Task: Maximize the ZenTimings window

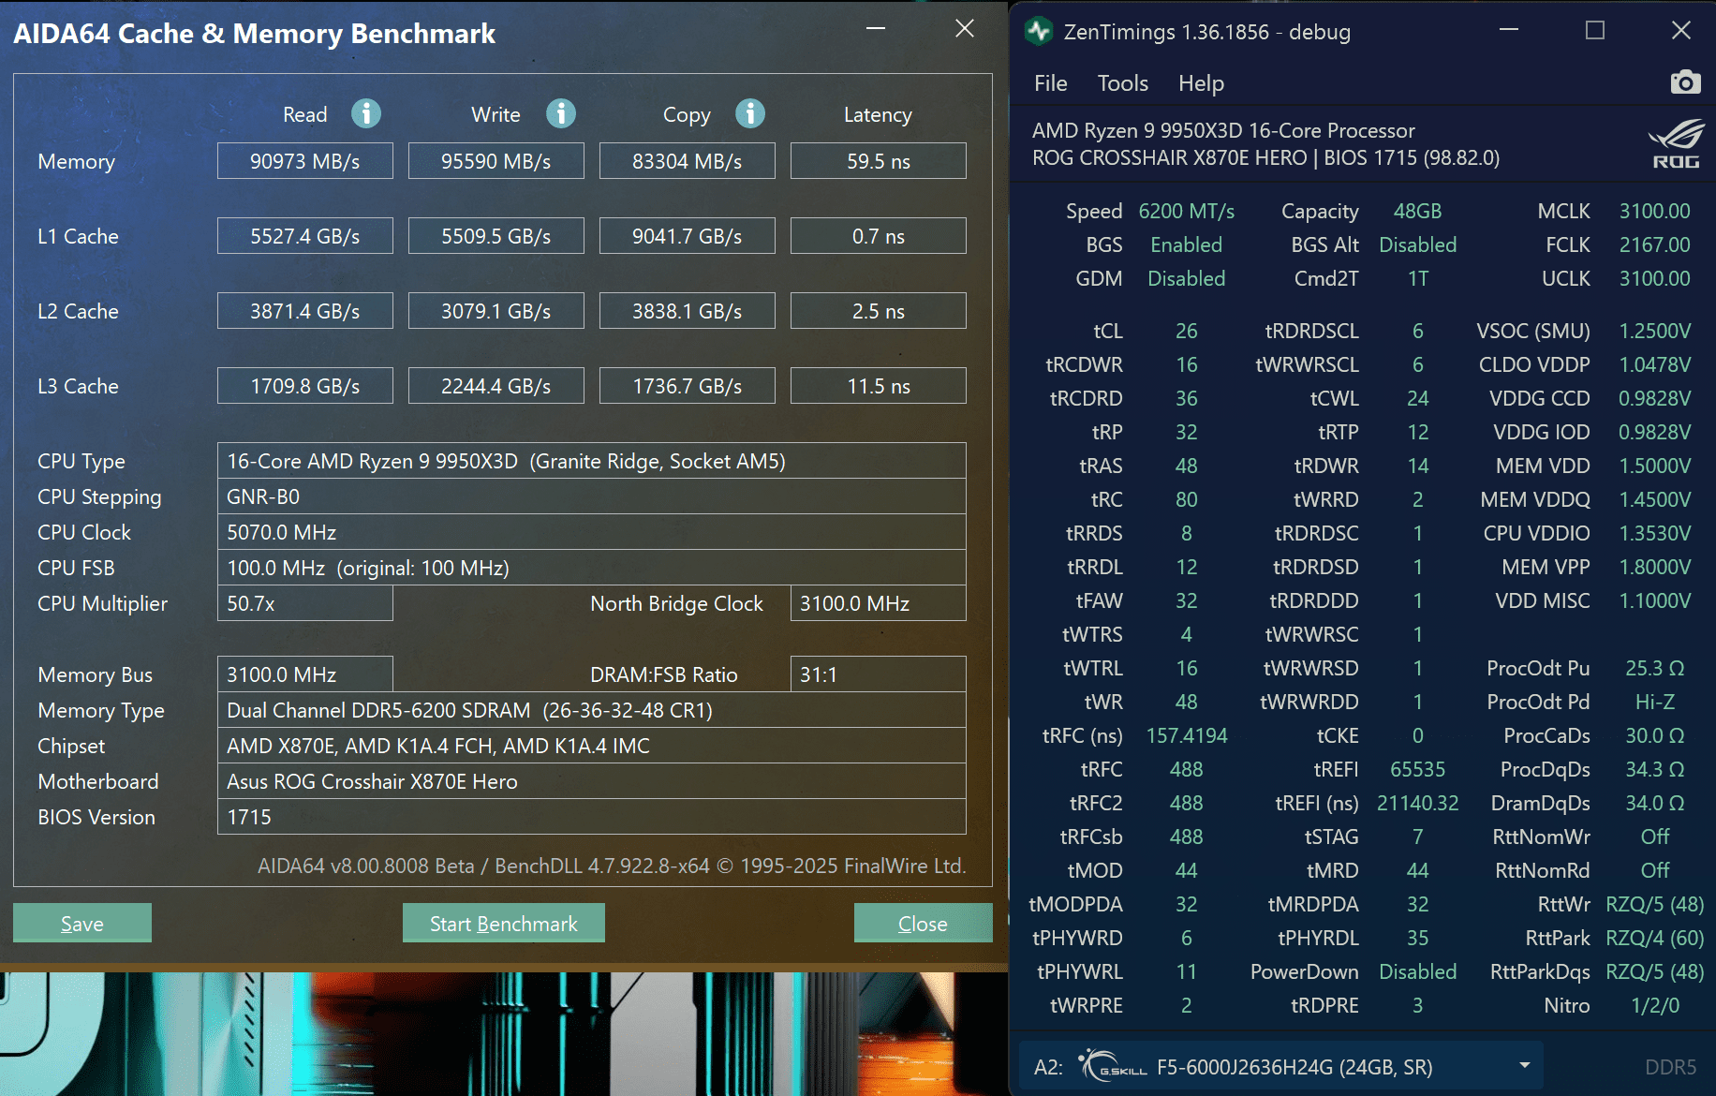Action: [1595, 31]
